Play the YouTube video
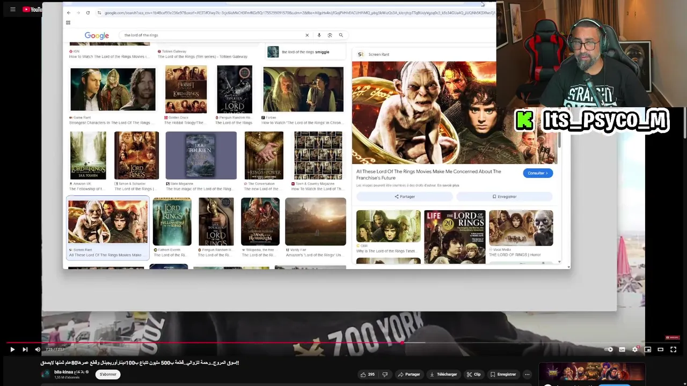The image size is (687, 386). 12,350
